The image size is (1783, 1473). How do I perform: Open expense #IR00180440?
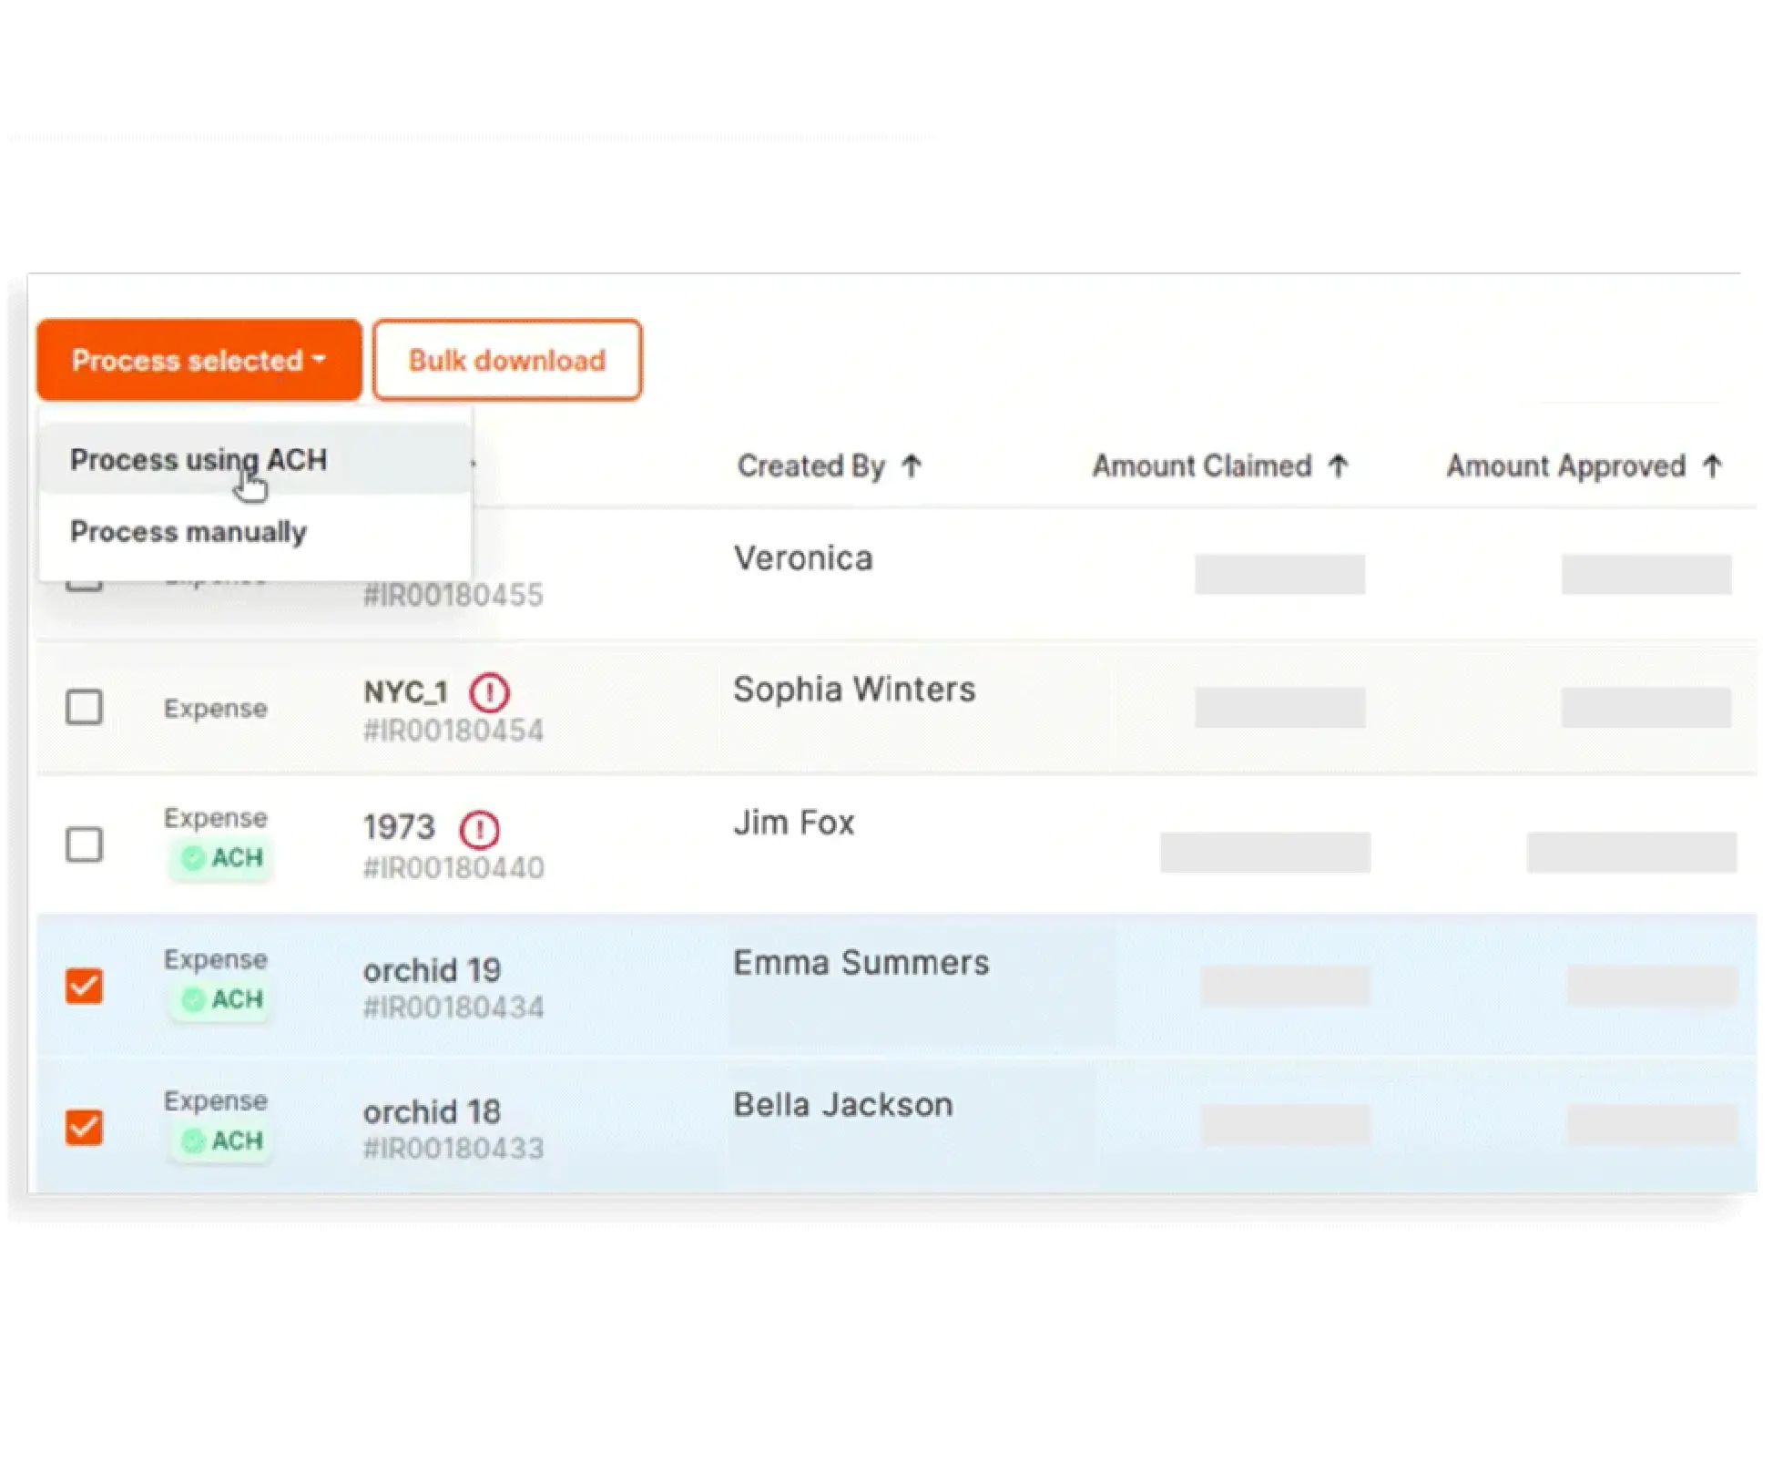point(453,867)
